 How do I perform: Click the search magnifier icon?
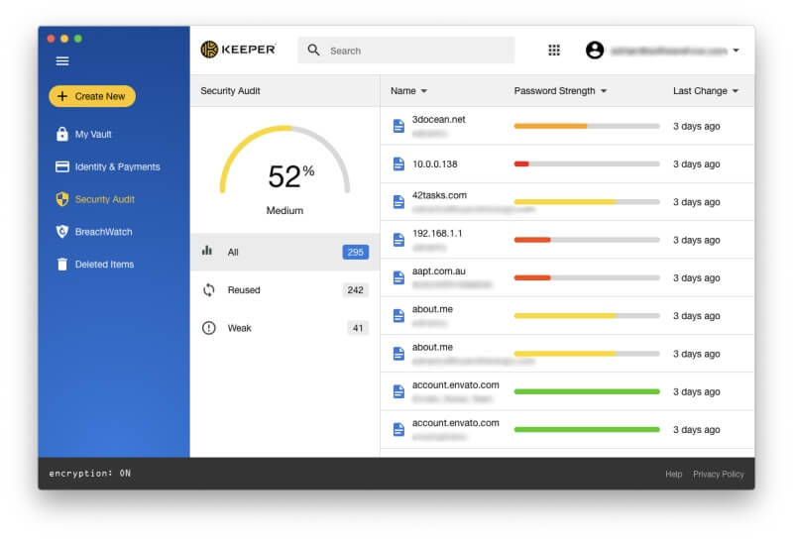pos(313,51)
